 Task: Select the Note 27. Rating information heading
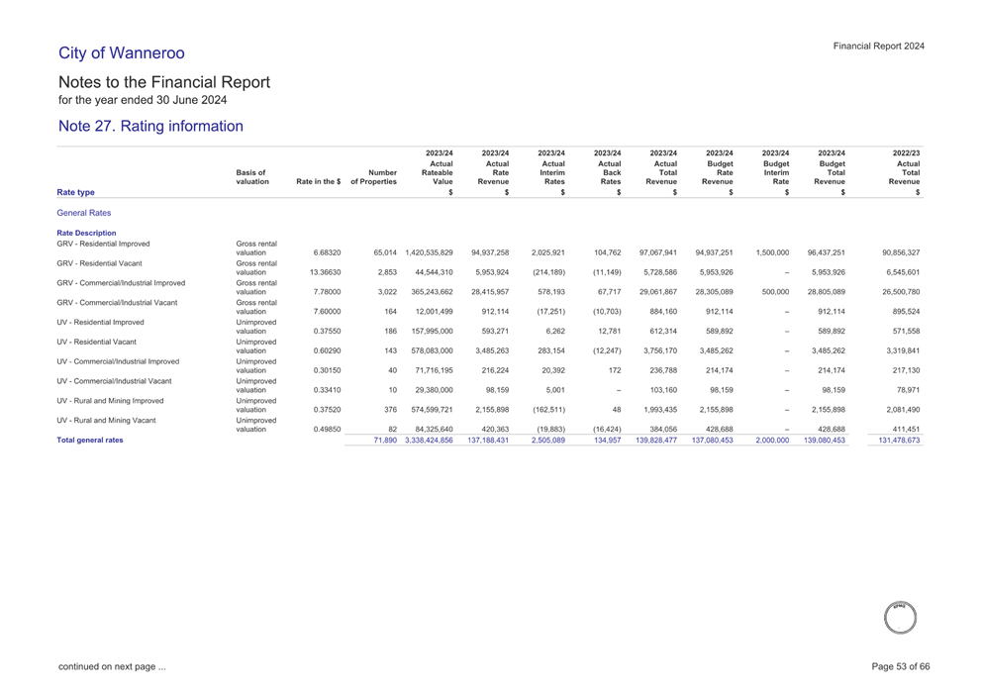click(x=149, y=126)
